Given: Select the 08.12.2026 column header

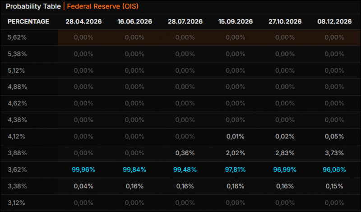Looking at the screenshot, I should [x=334, y=22].
